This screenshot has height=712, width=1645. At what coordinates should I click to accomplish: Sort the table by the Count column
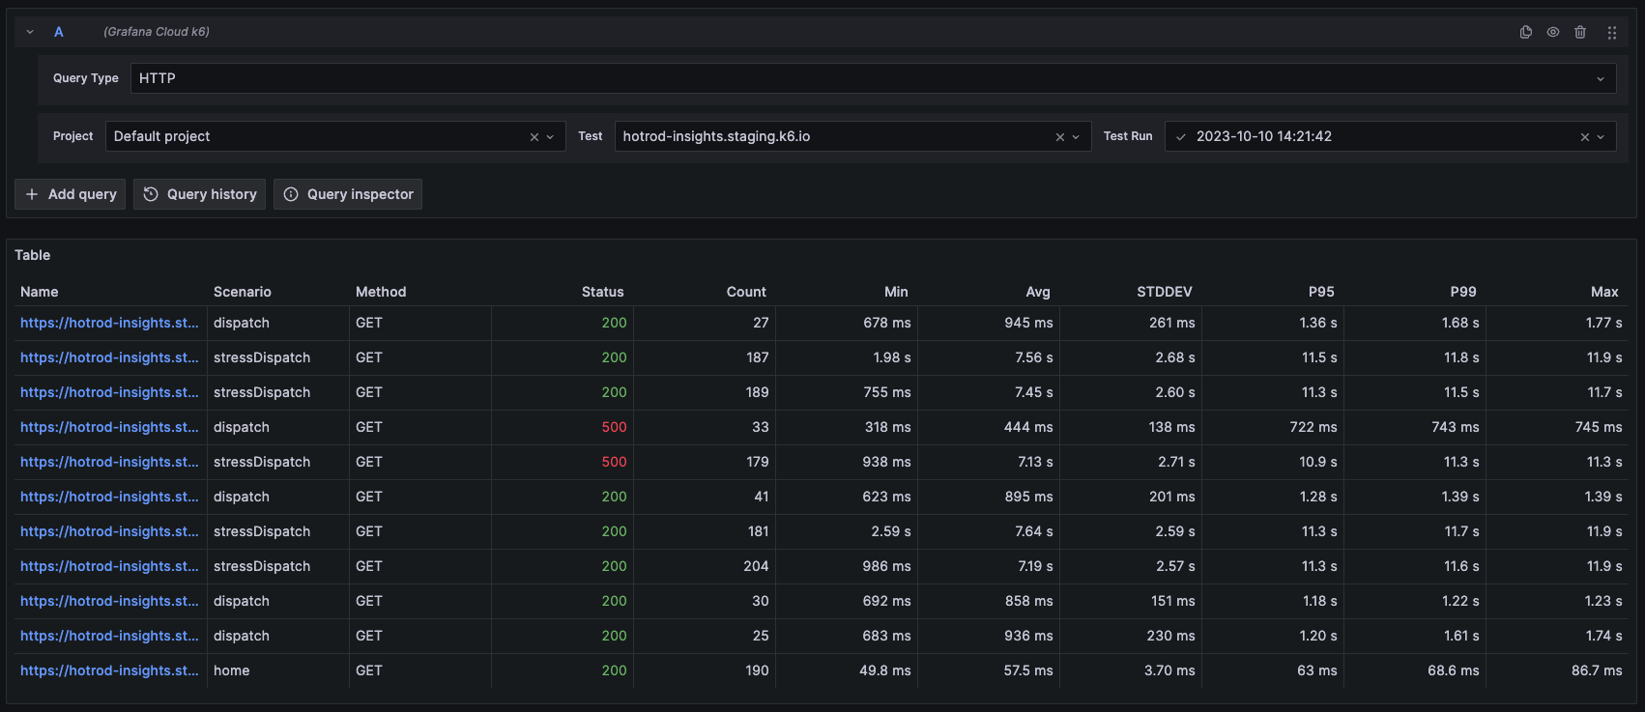pos(746,292)
